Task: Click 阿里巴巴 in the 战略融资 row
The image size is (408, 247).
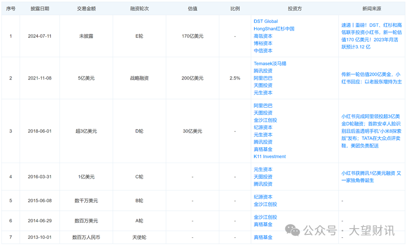Action: (263, 78)
